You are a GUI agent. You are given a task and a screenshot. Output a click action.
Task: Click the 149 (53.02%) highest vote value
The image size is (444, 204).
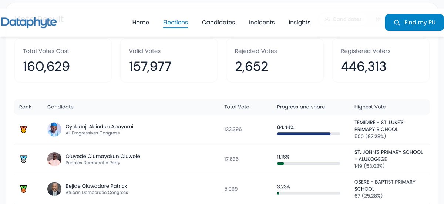click(x=370, y=166)
